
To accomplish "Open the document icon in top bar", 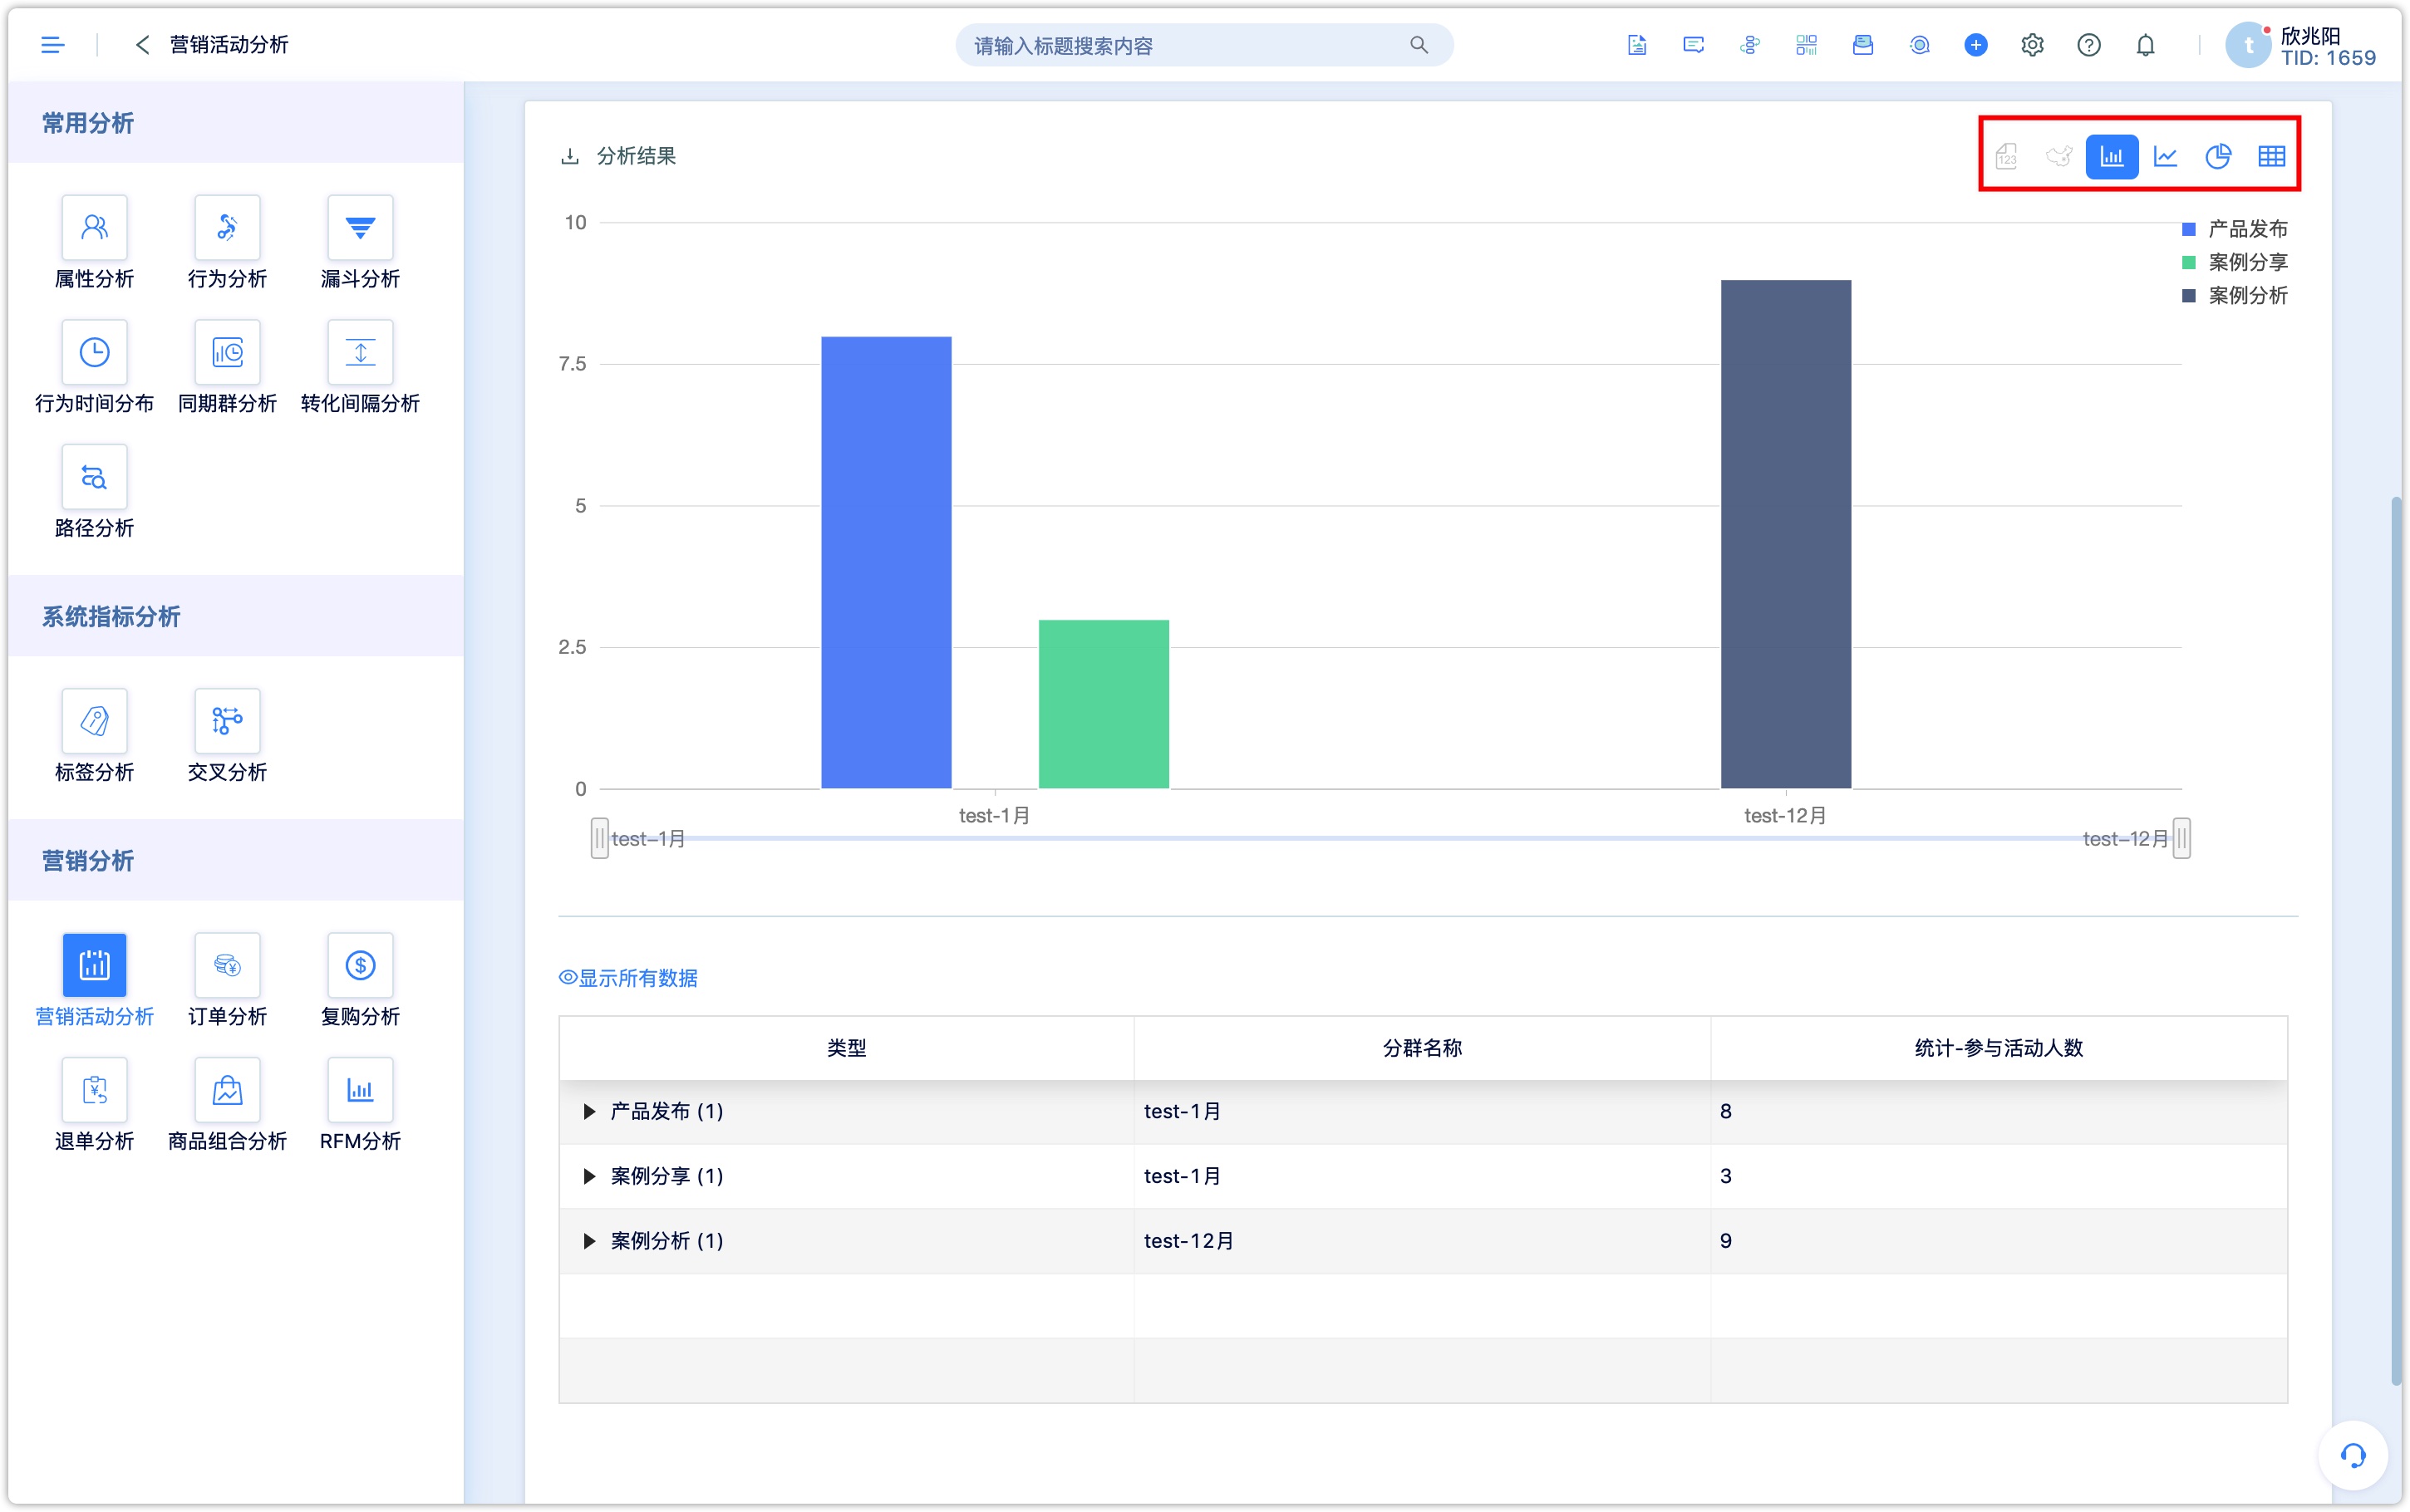I will (1636, 45).
